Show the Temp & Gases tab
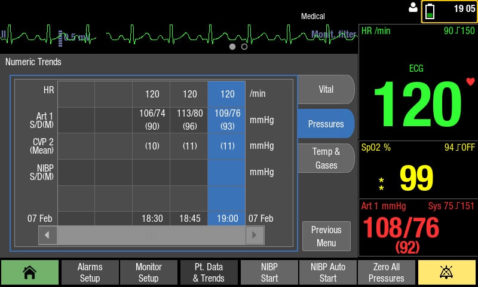The width and height of the screenshot is (478, 287). (326, 158)
